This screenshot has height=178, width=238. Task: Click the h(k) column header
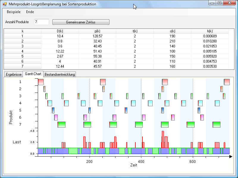tap(210, 31)
